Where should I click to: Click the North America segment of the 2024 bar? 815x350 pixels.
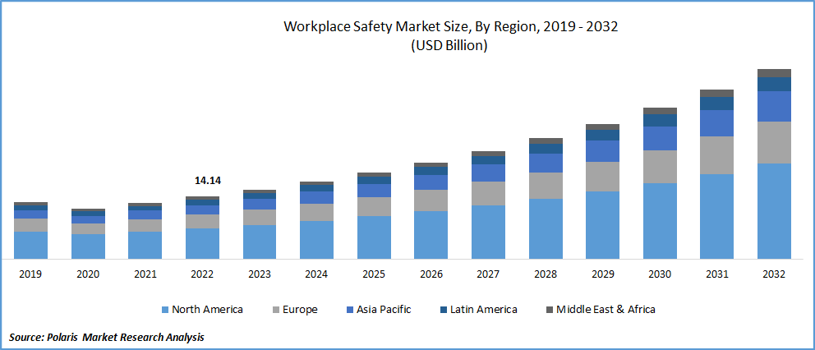[x=316, y=240]
